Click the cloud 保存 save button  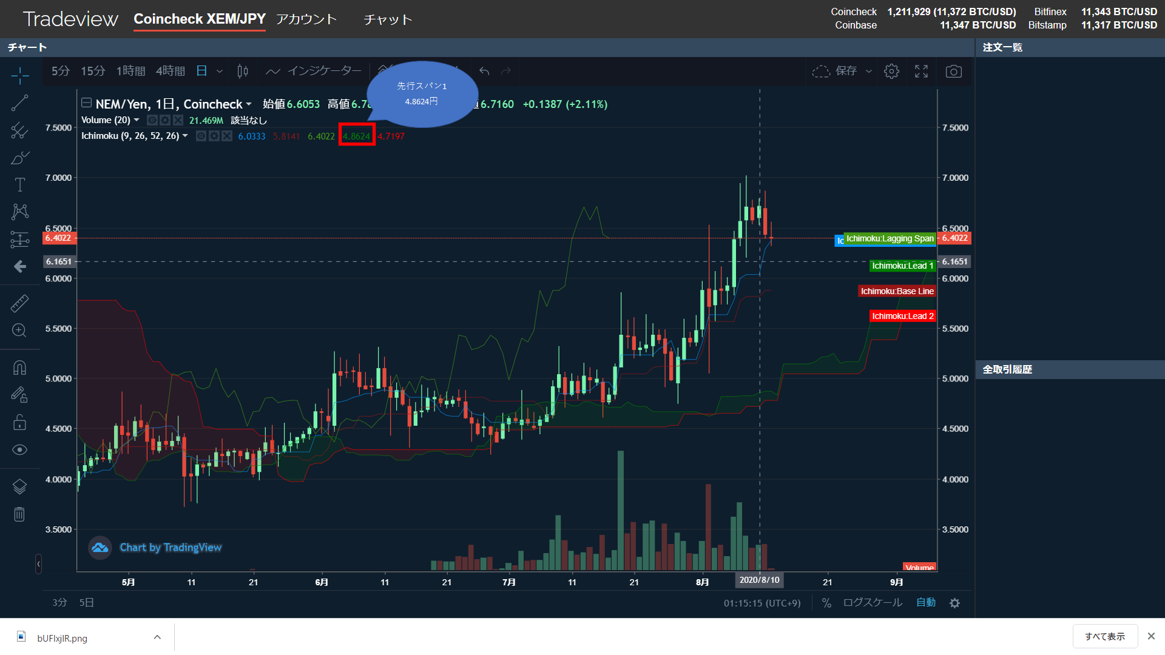point(835,71)
